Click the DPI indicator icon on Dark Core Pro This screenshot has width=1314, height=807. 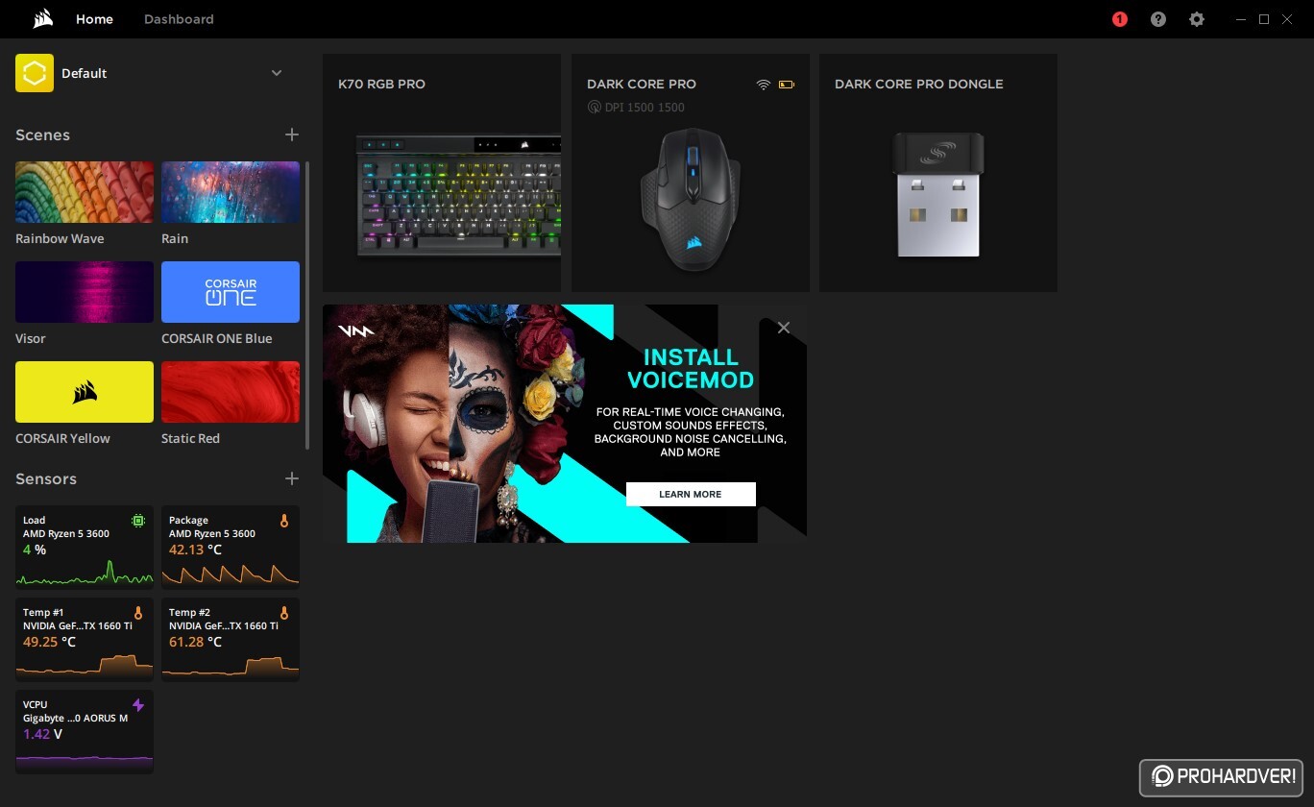point(594,108)
